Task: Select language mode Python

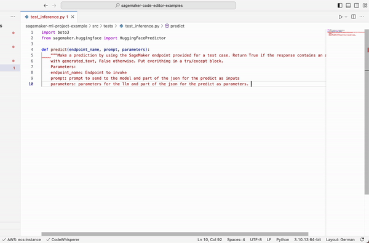Action: pos(283,240)
